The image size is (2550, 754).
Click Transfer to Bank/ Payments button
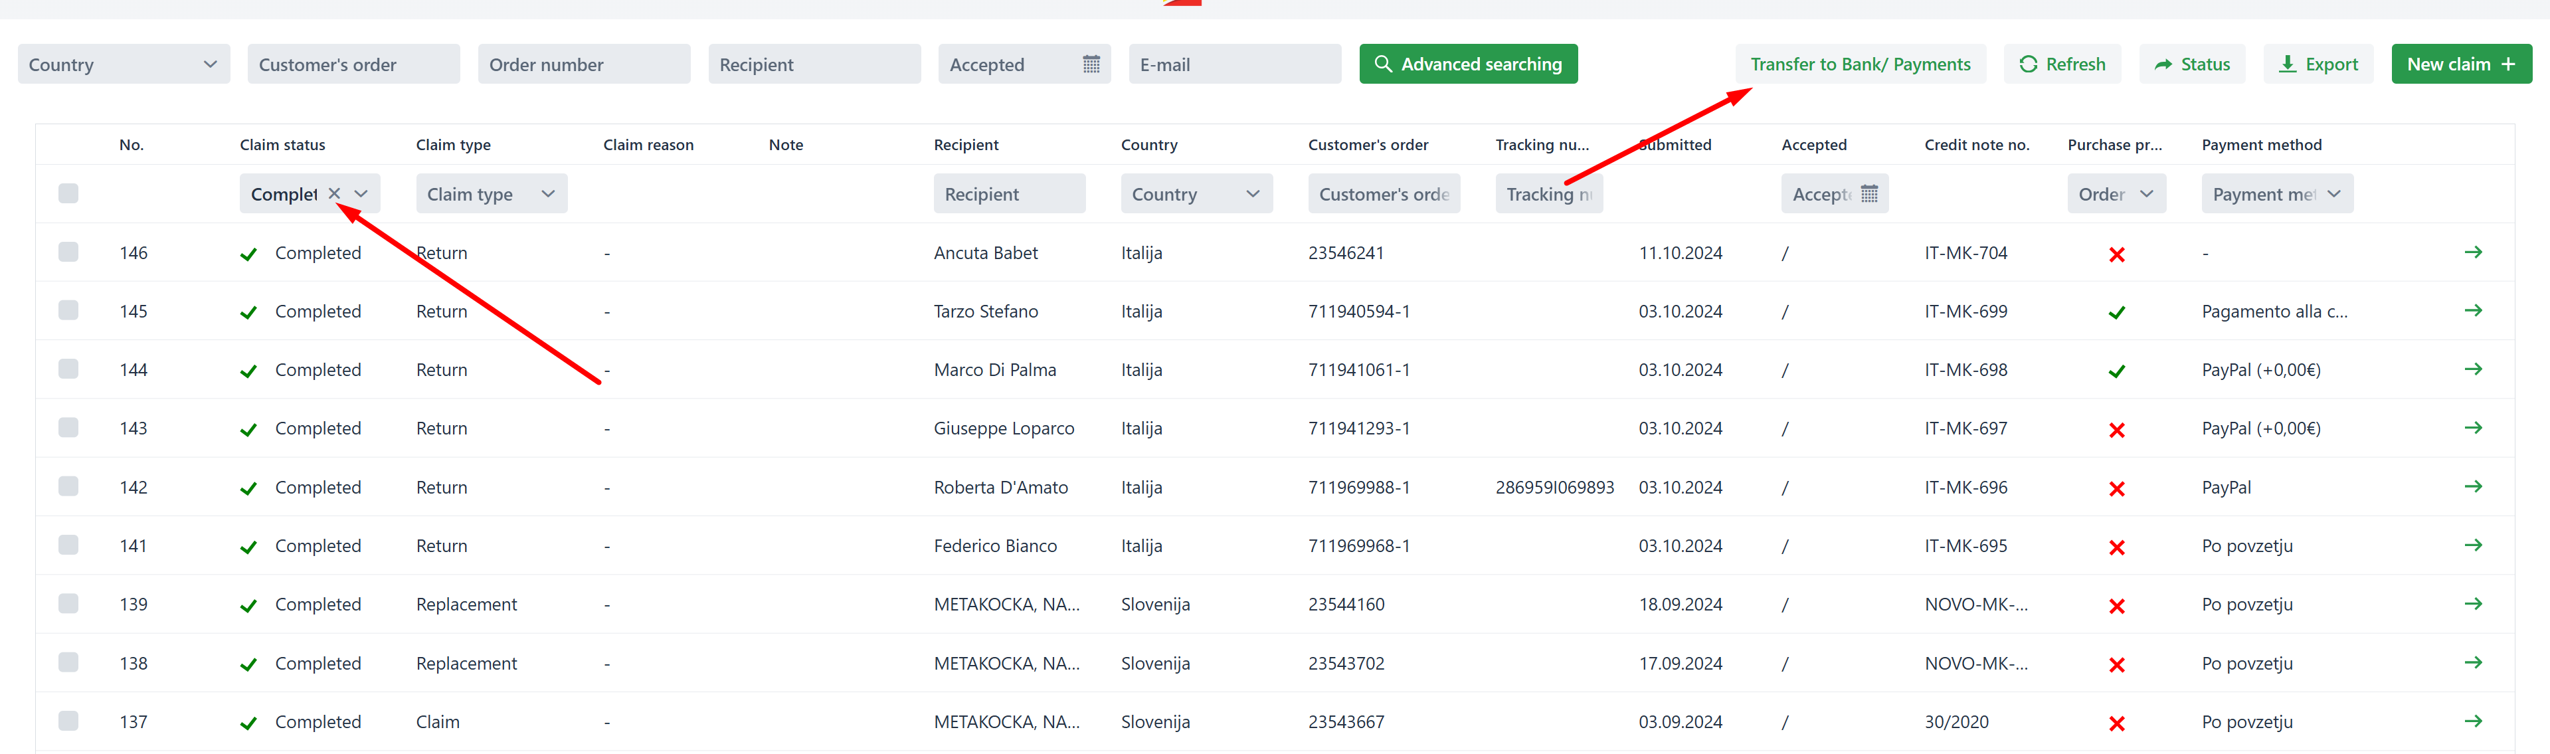point(1859,64)
